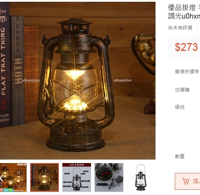Click the HOTH book spine in product photo
Viewport: 200px width, 195px height.
point(18,71)
